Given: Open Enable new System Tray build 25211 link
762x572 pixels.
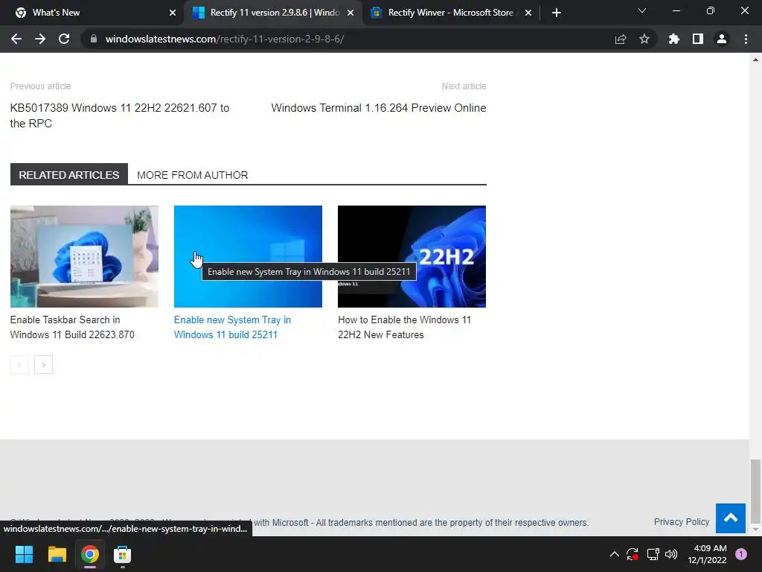Looking at the screenshot, I should point(232,327).
